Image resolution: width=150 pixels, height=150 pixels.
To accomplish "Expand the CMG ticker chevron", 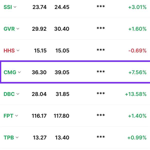I will [x=19, y=72].
